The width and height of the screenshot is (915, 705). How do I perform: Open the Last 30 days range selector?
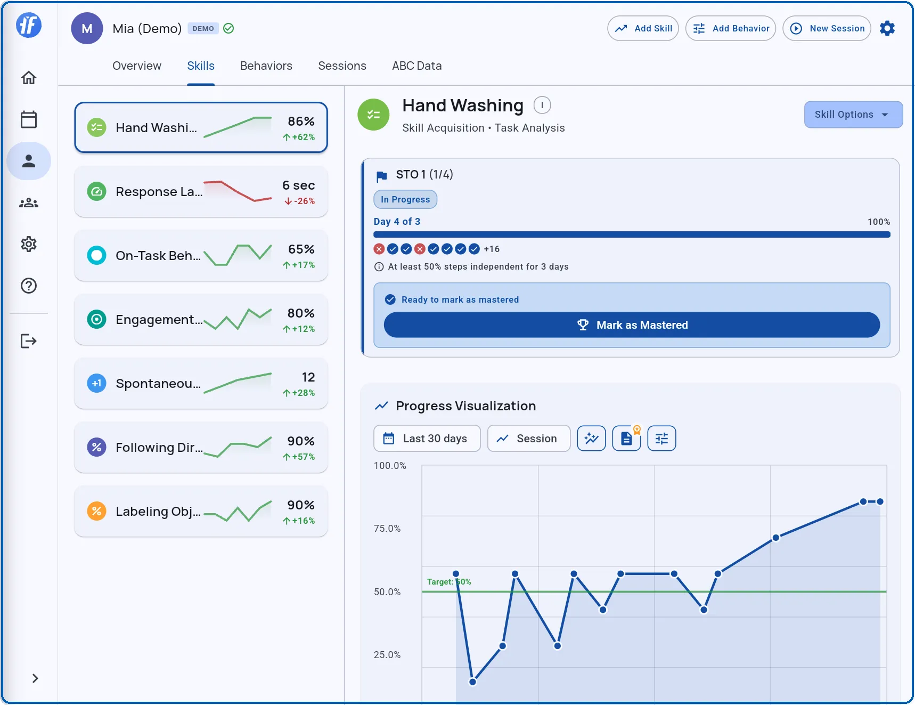(x=427, y=439)
